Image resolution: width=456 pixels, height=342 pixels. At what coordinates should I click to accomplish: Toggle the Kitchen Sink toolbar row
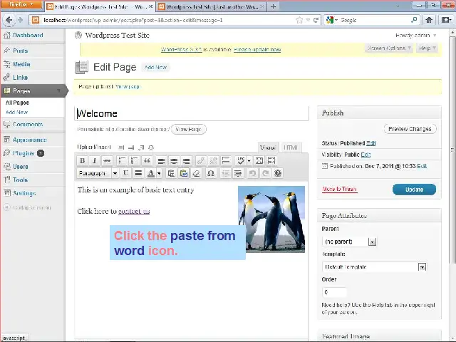coord(271,160)
